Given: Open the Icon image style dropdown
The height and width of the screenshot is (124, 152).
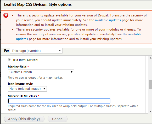Looking at the screenshot, I should 27,89.
